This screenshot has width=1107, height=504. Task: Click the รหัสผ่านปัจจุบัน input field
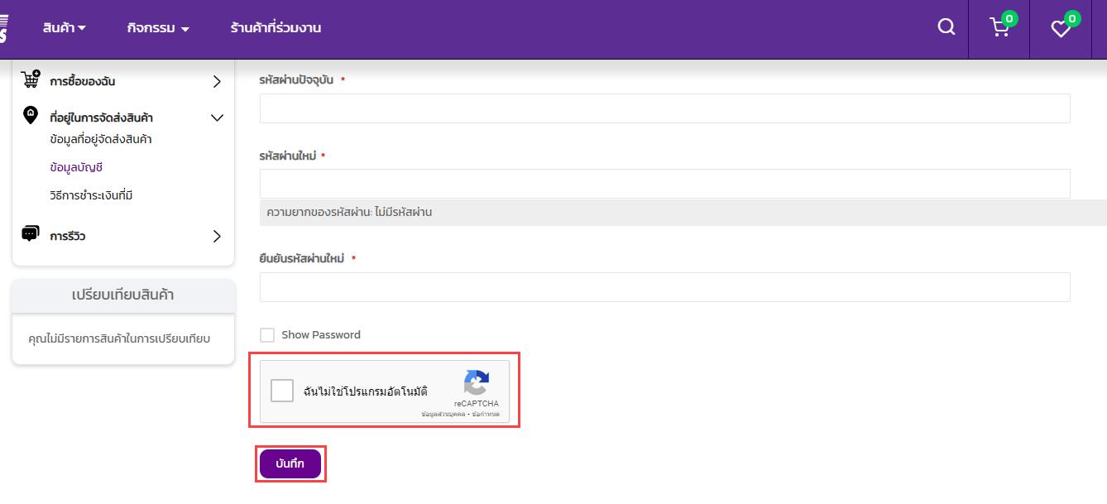click(x=664, y=108)
